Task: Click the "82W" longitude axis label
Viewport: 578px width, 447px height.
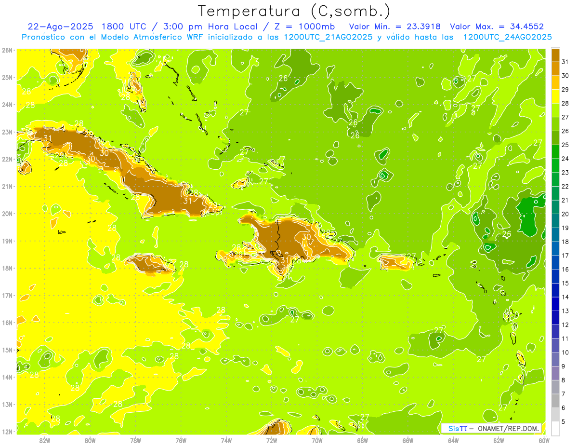Action: pyautogui.click(x=45, y=440)
